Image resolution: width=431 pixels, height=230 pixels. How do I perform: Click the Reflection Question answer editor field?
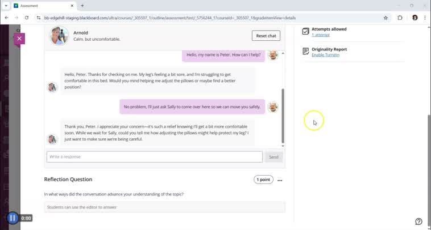(x=165, y=207)
